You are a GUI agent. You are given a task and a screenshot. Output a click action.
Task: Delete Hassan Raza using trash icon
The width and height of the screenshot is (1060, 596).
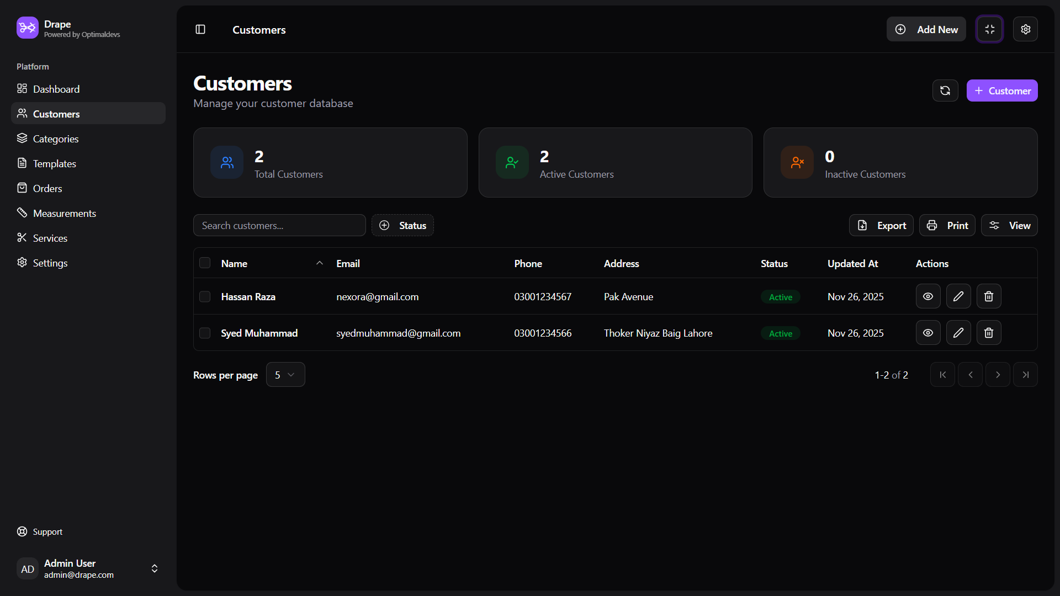(x=989, y=296)
